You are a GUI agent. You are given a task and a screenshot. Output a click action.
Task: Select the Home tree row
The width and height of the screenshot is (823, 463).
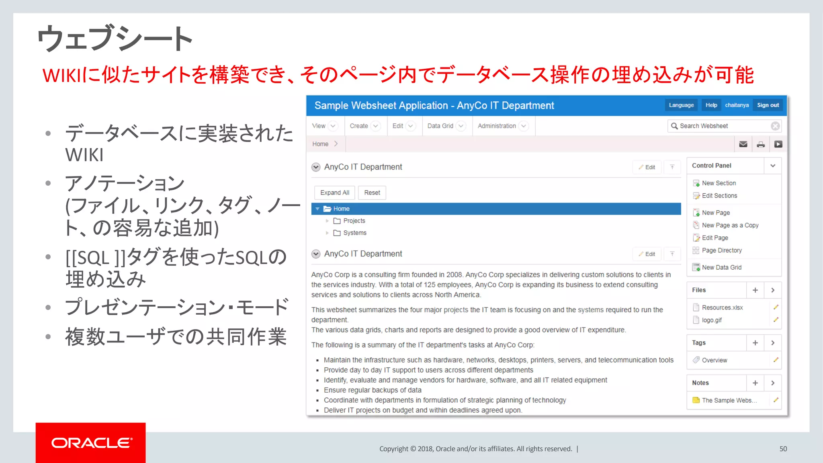[x=496, y=209]
